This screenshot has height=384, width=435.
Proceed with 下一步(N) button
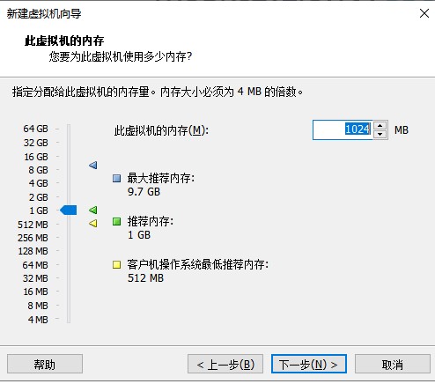[309, 365]
